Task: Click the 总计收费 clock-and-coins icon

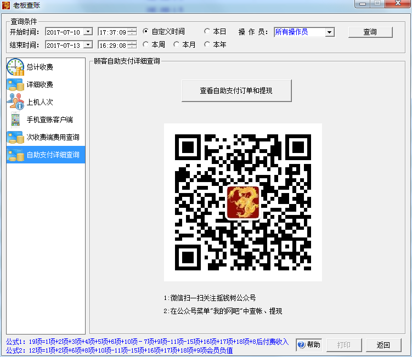Action: coord(15,67)
